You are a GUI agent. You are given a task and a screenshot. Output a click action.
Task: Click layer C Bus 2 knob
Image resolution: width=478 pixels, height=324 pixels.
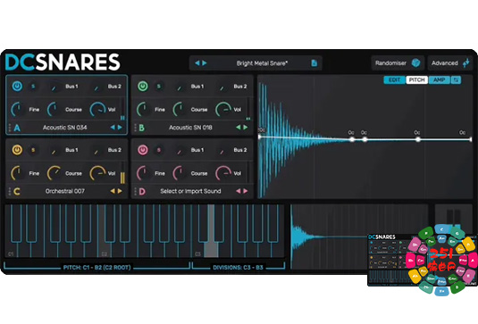point(96,151)
